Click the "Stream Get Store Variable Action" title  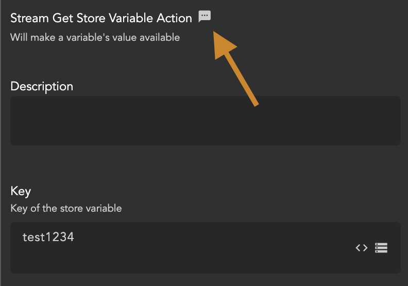(x=101, y=18)
